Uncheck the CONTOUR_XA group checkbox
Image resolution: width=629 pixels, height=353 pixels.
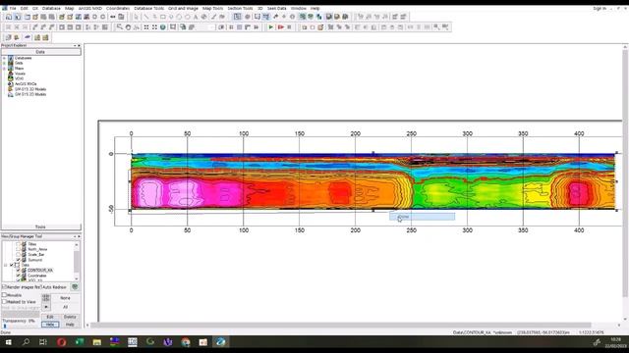[18, 271]
